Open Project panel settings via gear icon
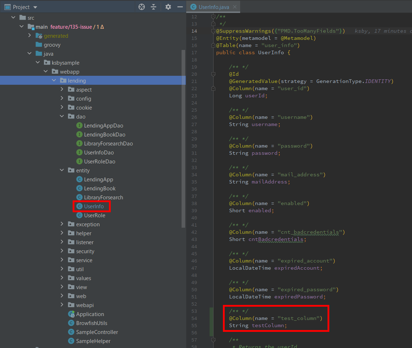This screenshot has width=412, height=348. [x=168, y=6]
